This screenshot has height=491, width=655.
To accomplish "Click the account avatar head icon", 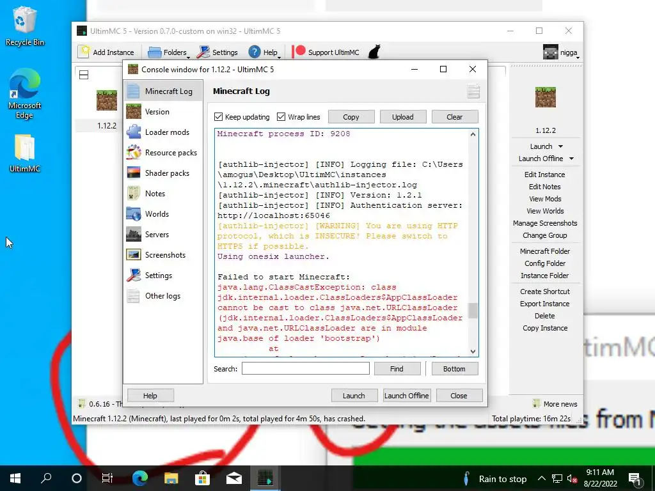I will click(x=550, y=52).
